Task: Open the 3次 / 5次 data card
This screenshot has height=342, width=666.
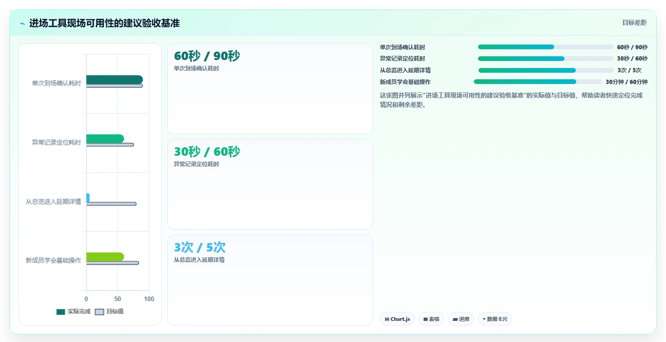Action: pos(270,280)
